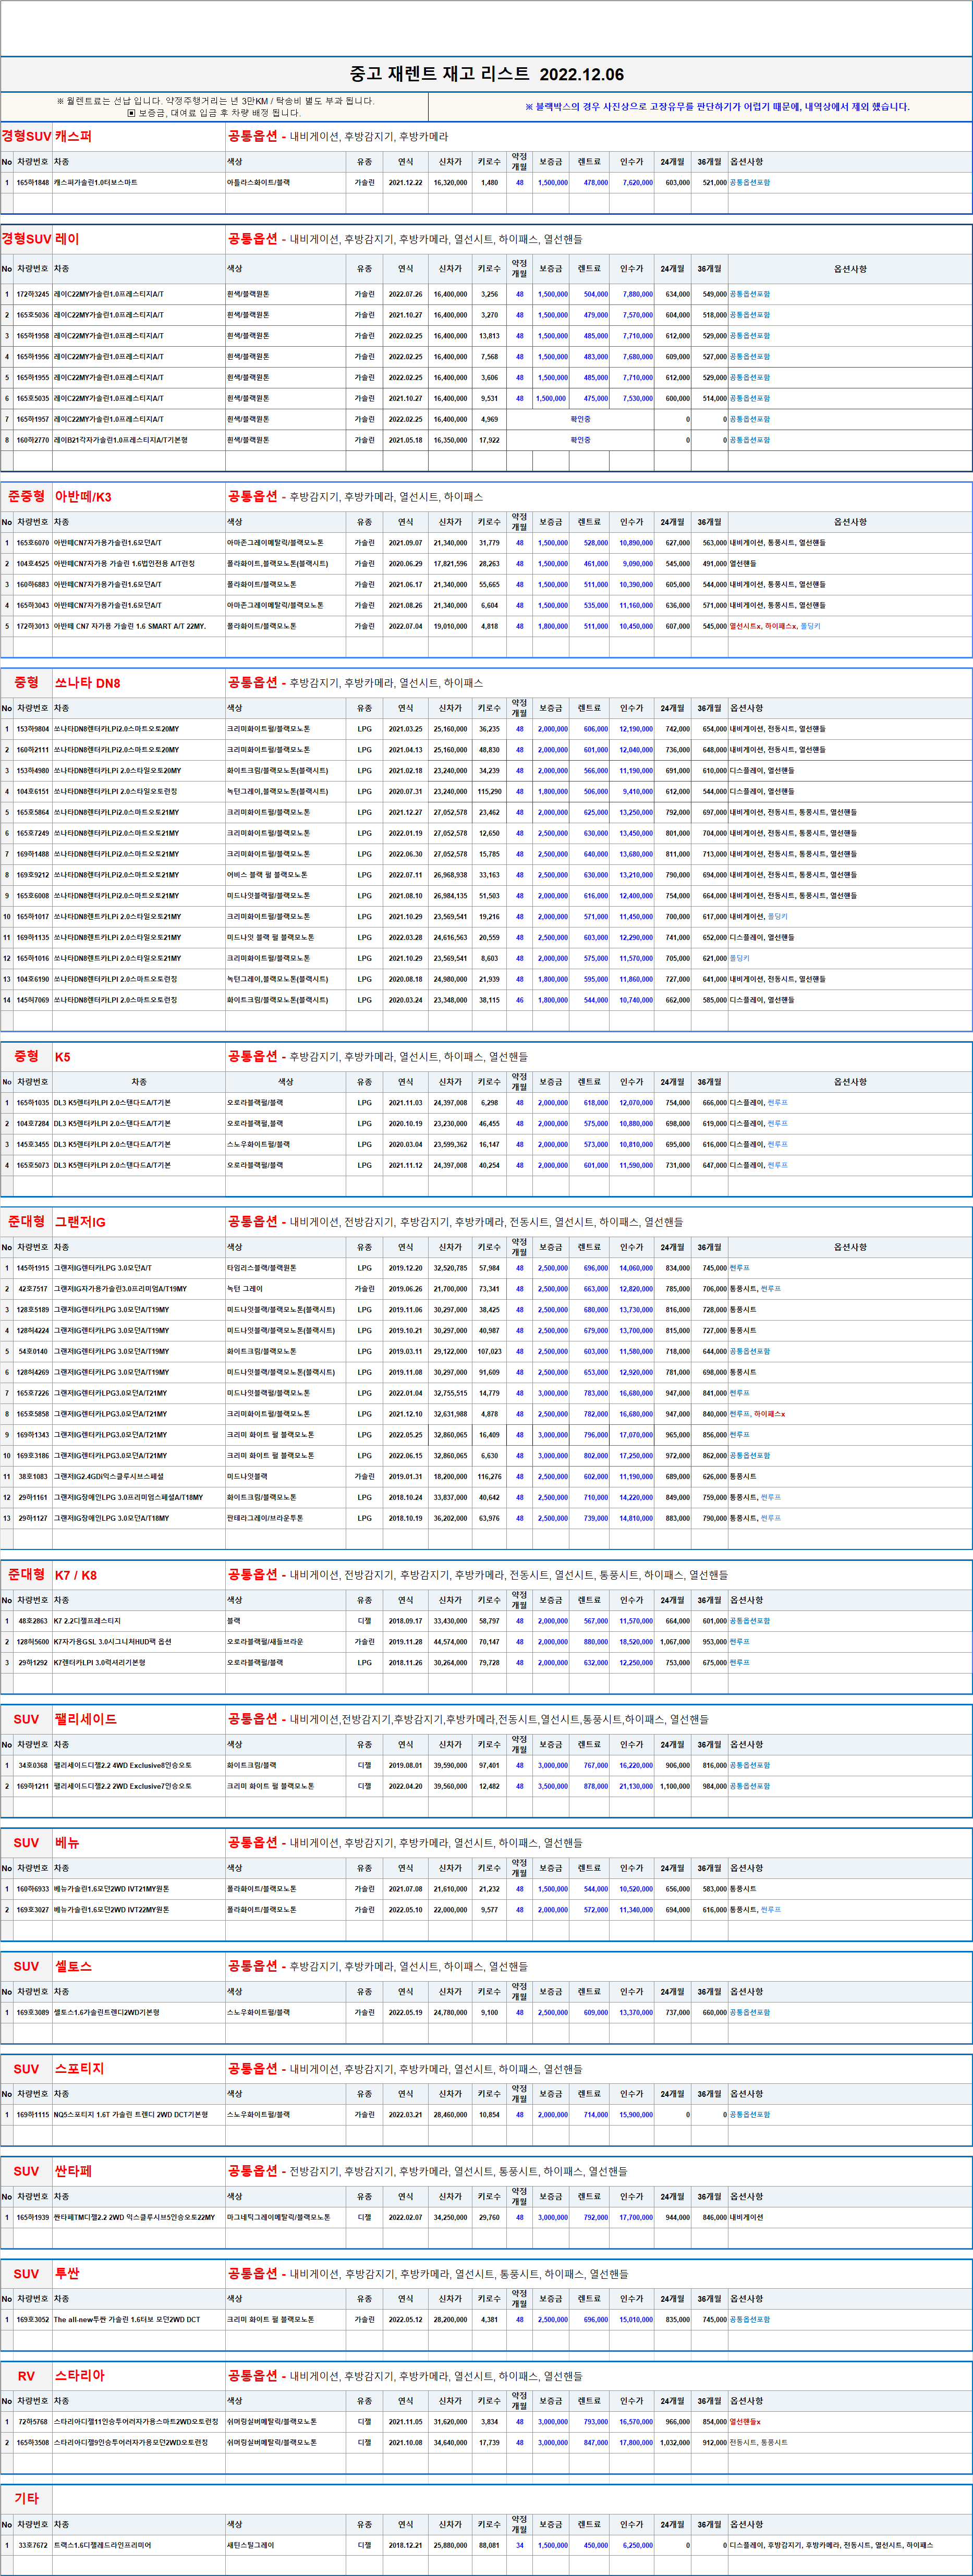Select rental fee '714,000' for 169하1115
The height and width of the screenshot is (2576, 973).
pyautogui.click(x=596, y=2115)
